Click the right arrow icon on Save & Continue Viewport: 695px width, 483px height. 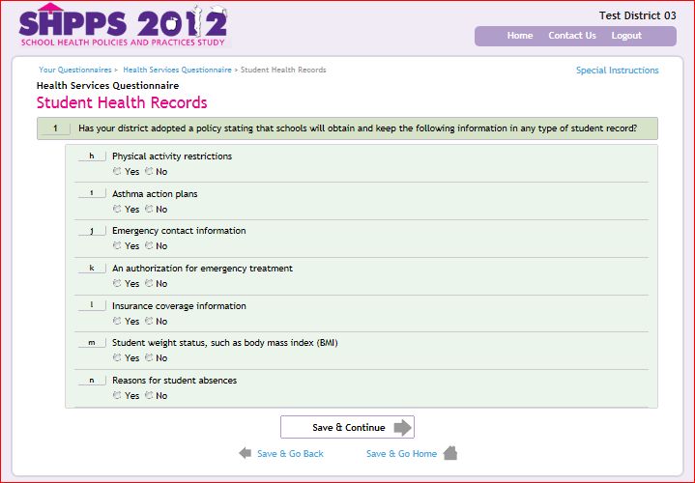403,428
